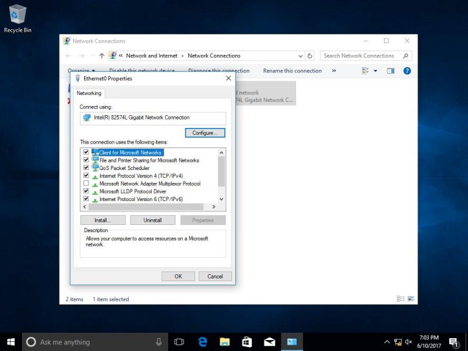Viewport: 468px width, 351px height.
Task: Open the Recycle Bin desktop icon
Action: [x=18, y=18]
